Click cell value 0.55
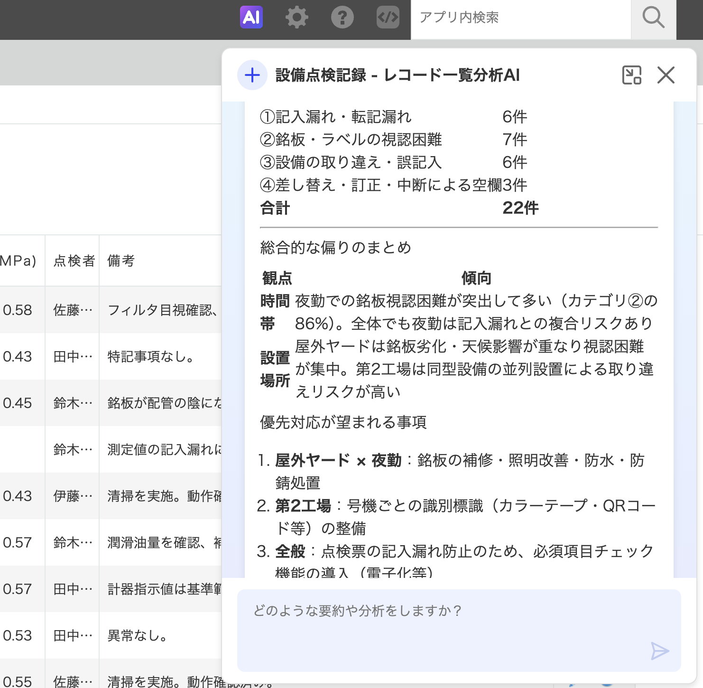Image resolution: width=703 pixels, height=688 pixels. [18, 681]
